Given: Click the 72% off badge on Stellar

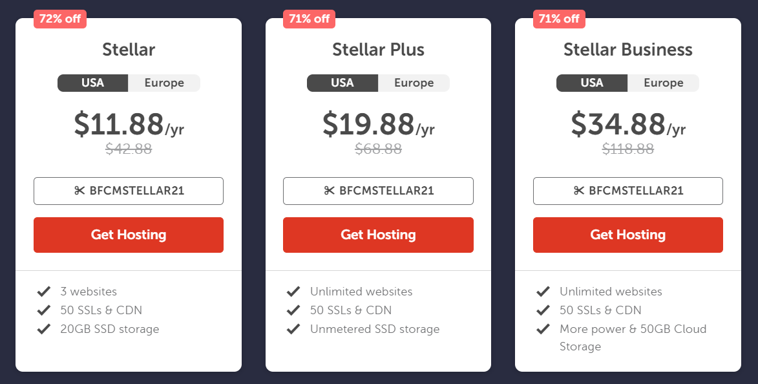Looking at the screenshot, I should [60, 19].
